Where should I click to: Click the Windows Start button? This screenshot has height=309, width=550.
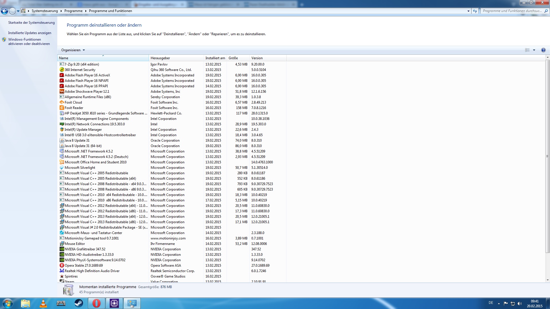pyautogui.click(x=7, y=303)
